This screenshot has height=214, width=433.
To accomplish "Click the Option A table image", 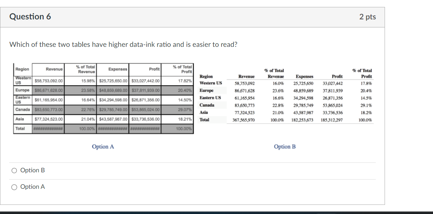I will click(103, 99).
